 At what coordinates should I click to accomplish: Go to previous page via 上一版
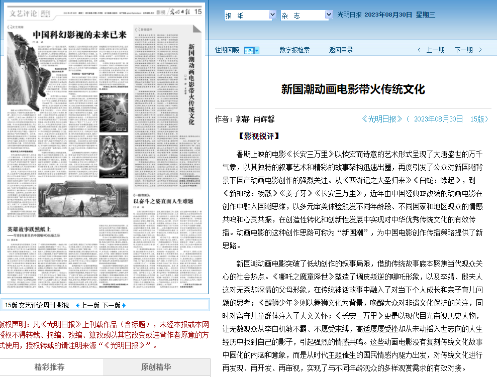pyautogui.click(x=90, y=305)
